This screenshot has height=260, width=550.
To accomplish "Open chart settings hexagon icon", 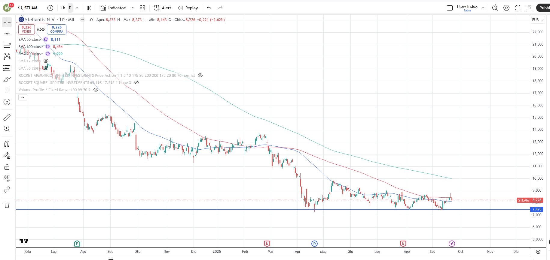I will pyautogui.click(x=506, y=8).
